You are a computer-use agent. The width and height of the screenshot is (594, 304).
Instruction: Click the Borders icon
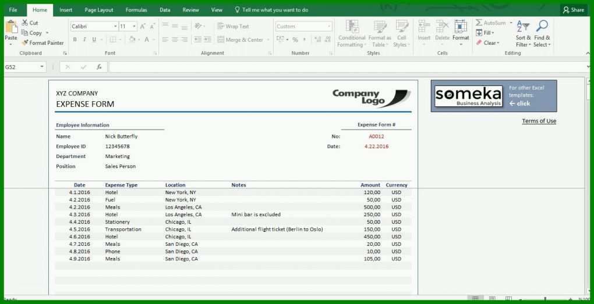click(113, 40)
